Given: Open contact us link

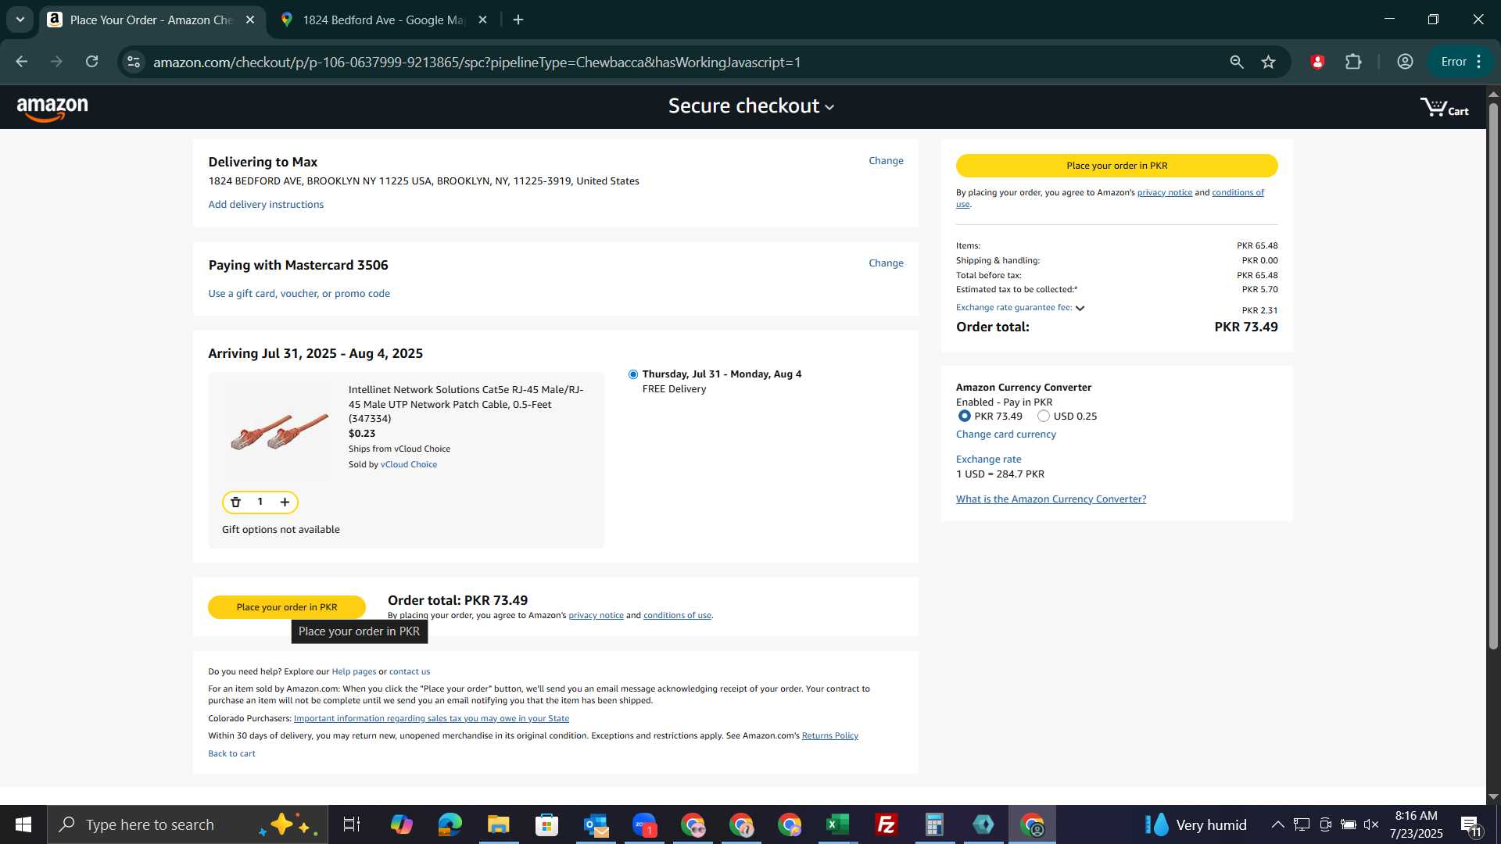Looking at the screenshot, I should pos(410,672).
